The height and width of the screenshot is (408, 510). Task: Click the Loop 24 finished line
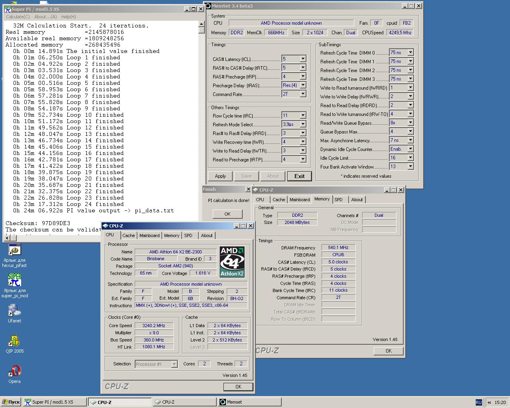coord(67,204)
